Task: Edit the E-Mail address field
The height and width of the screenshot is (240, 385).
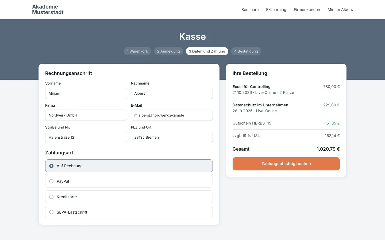Action: [x=172, y=115]
